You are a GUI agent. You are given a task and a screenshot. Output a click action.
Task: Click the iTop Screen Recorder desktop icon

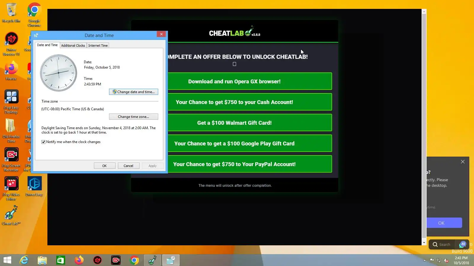(x=11, y=160)
